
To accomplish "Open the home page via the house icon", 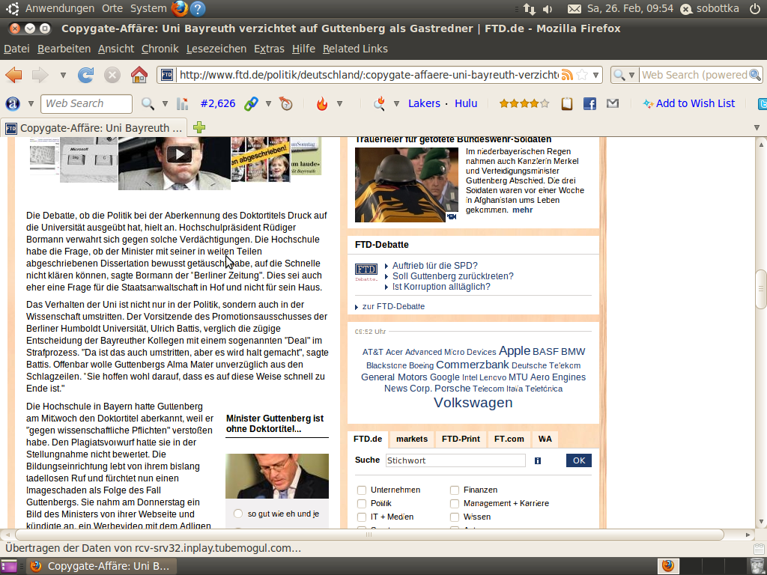I will point(139,75).
